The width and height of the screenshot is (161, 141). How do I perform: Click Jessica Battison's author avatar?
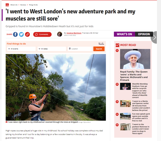[x=60, y=34]
